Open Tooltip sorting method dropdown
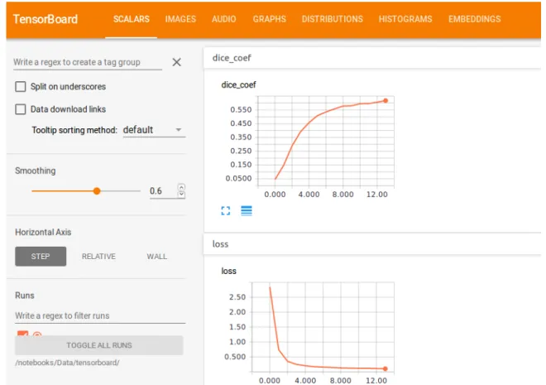Viewport: 546px width, 385px height. click(x=154, y=130)
